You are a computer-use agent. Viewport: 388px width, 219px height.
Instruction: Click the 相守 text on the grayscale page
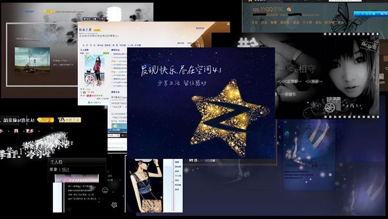point(307,69)
